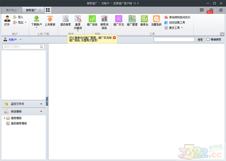Collapse the left sidebar panel handle
Image resolution: width=226 pixels, height=161 pixels.
pyautogui.click(x=47, y=101)
